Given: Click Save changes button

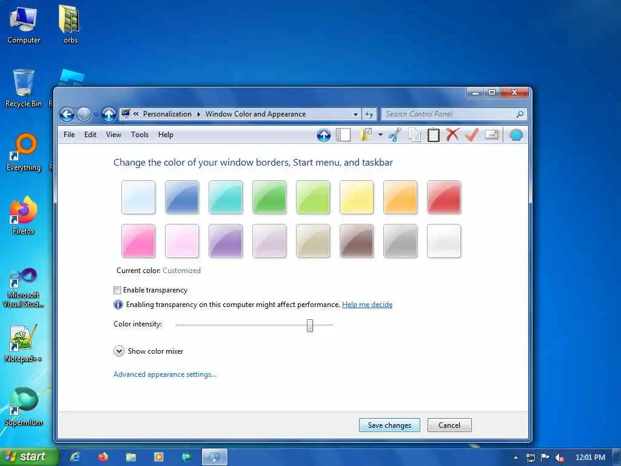Looking at the screenshot, I should coord(389,425).
